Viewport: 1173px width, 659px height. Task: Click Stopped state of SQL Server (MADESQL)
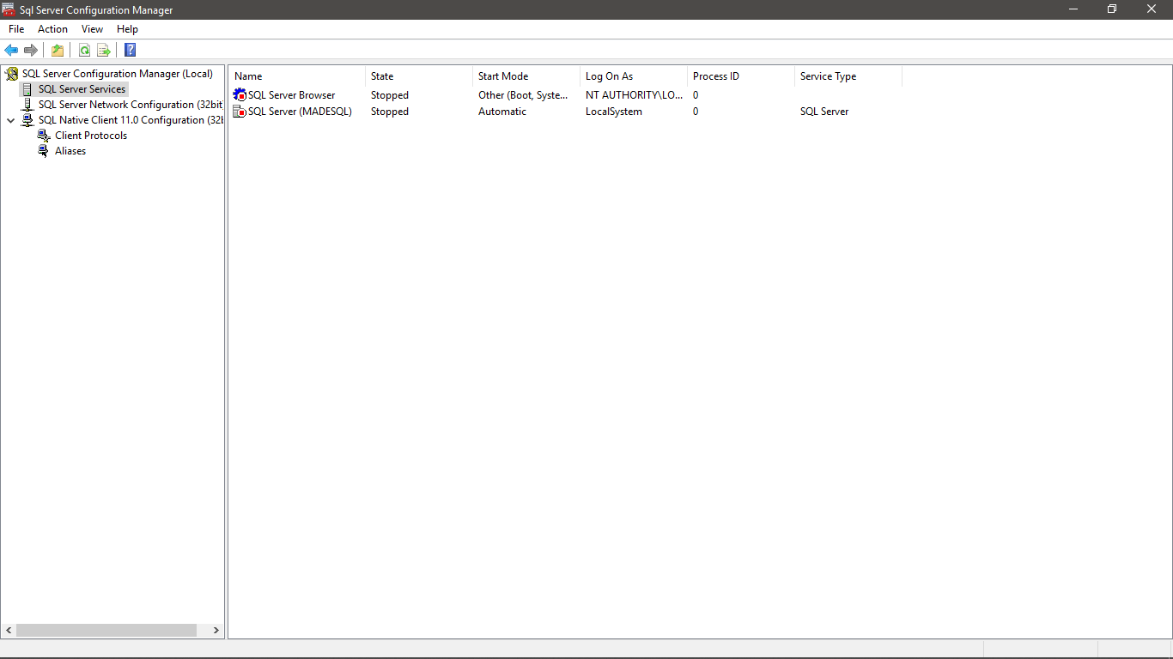click(390, 112)
